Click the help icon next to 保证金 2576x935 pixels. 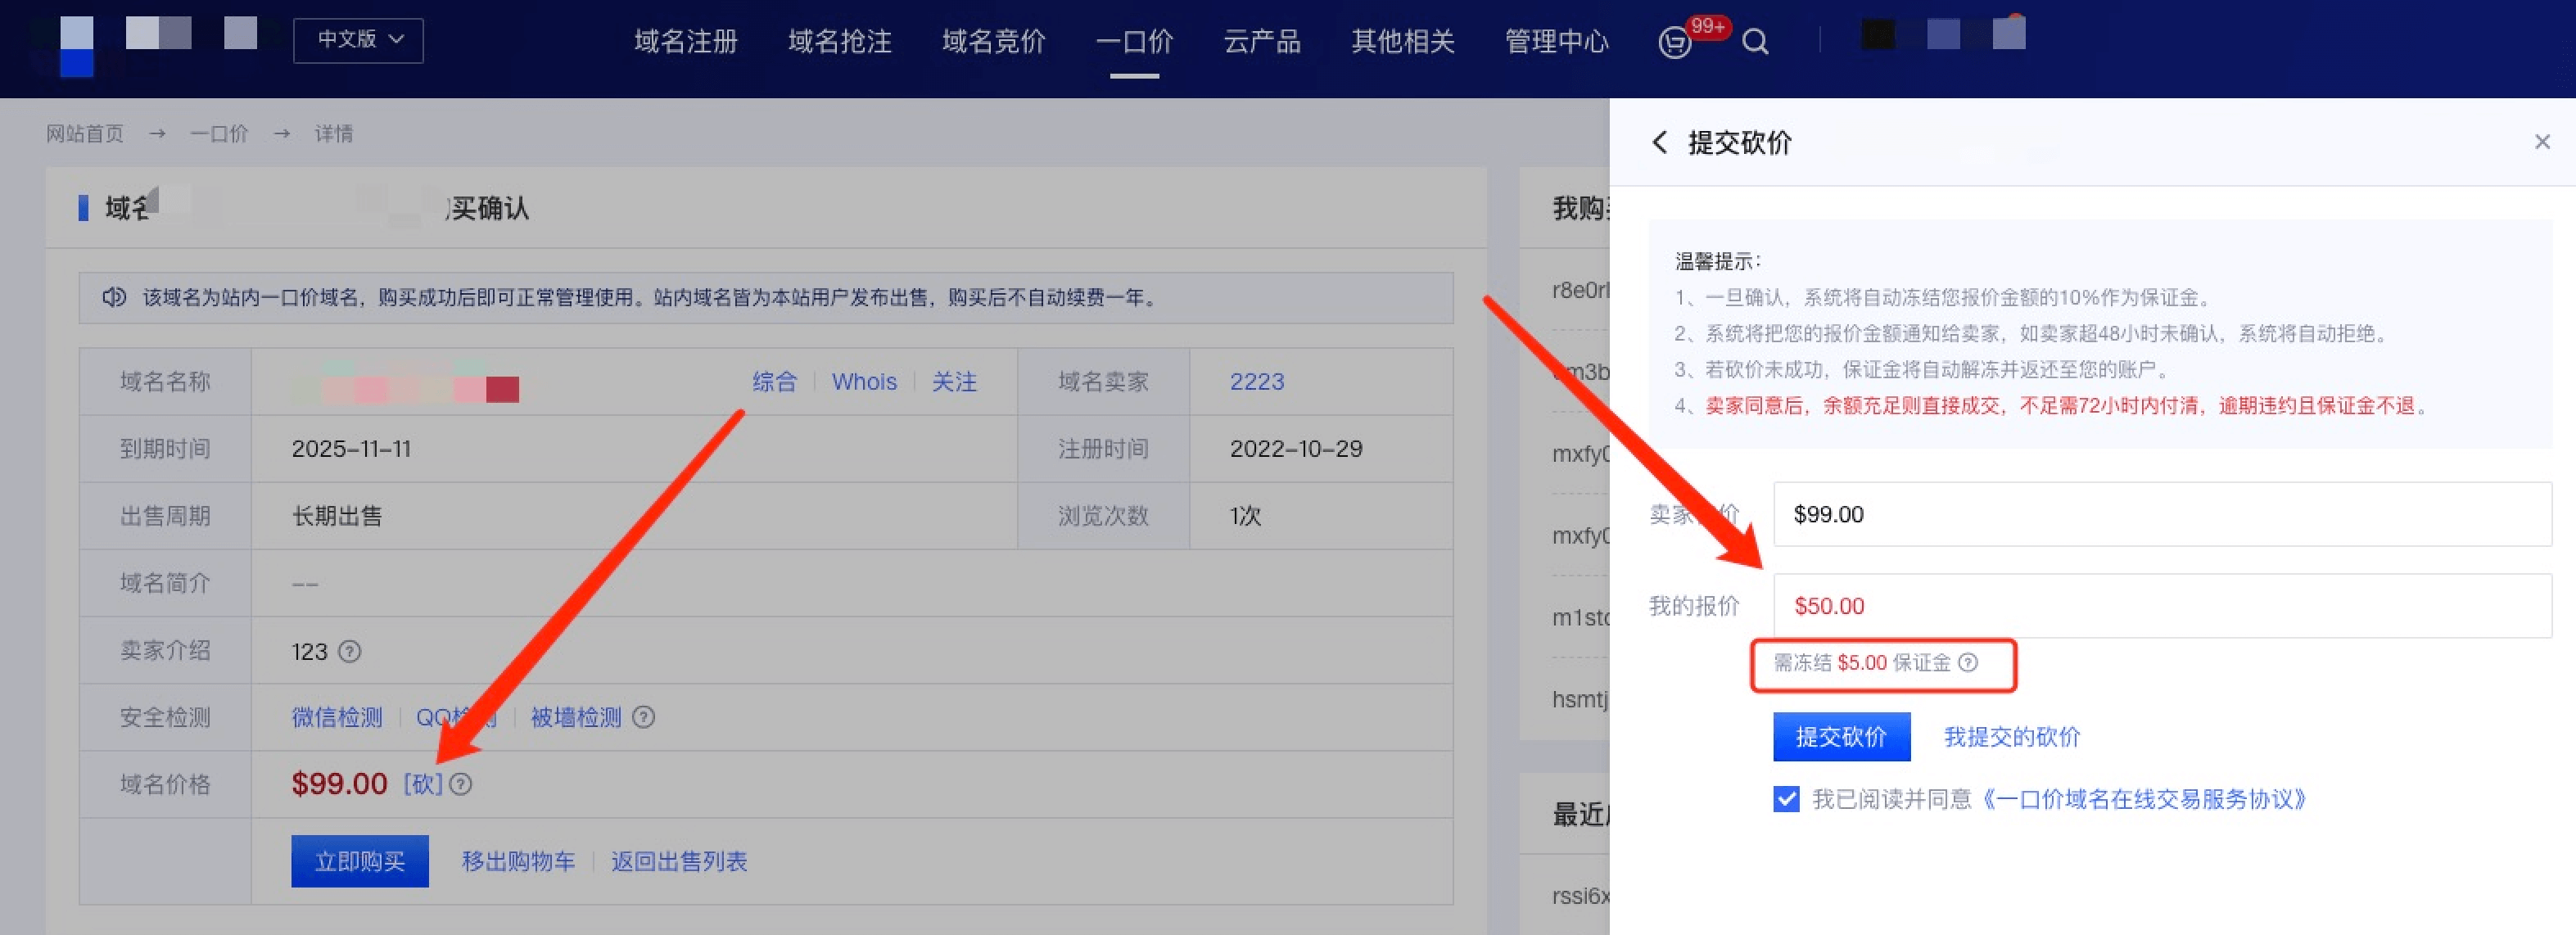click(x=1968, y=662)
